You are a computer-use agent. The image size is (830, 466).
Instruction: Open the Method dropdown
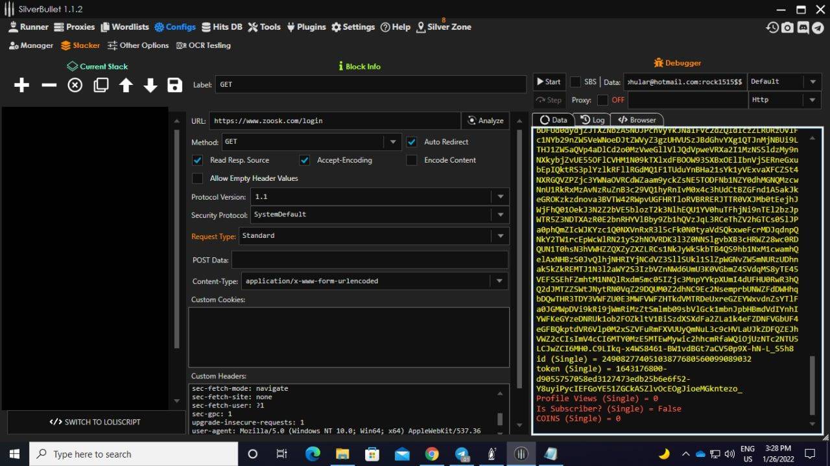pos(392,142)
